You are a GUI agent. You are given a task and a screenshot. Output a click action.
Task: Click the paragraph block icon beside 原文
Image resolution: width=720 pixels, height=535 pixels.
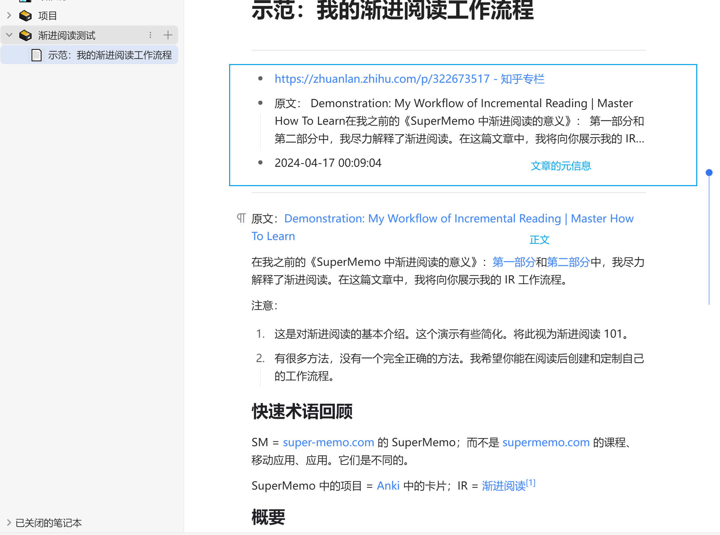point(241,218)
